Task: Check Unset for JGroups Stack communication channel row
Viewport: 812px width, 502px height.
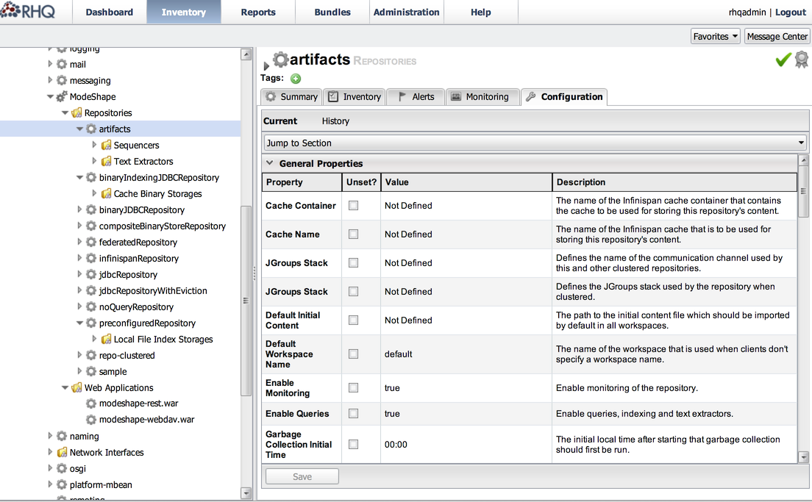Action: [x=353, y=263]
